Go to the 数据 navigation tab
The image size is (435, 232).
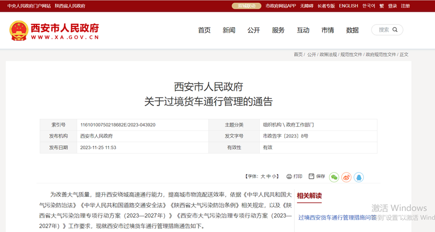[352, 30]
